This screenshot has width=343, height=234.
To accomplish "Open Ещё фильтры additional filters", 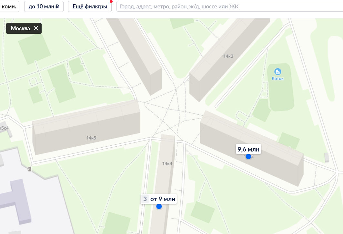I will (x=90, y=6).
